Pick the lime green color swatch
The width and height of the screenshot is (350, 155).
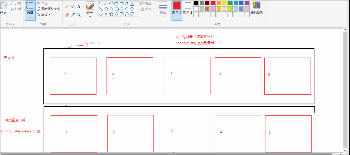pos(230,9)
